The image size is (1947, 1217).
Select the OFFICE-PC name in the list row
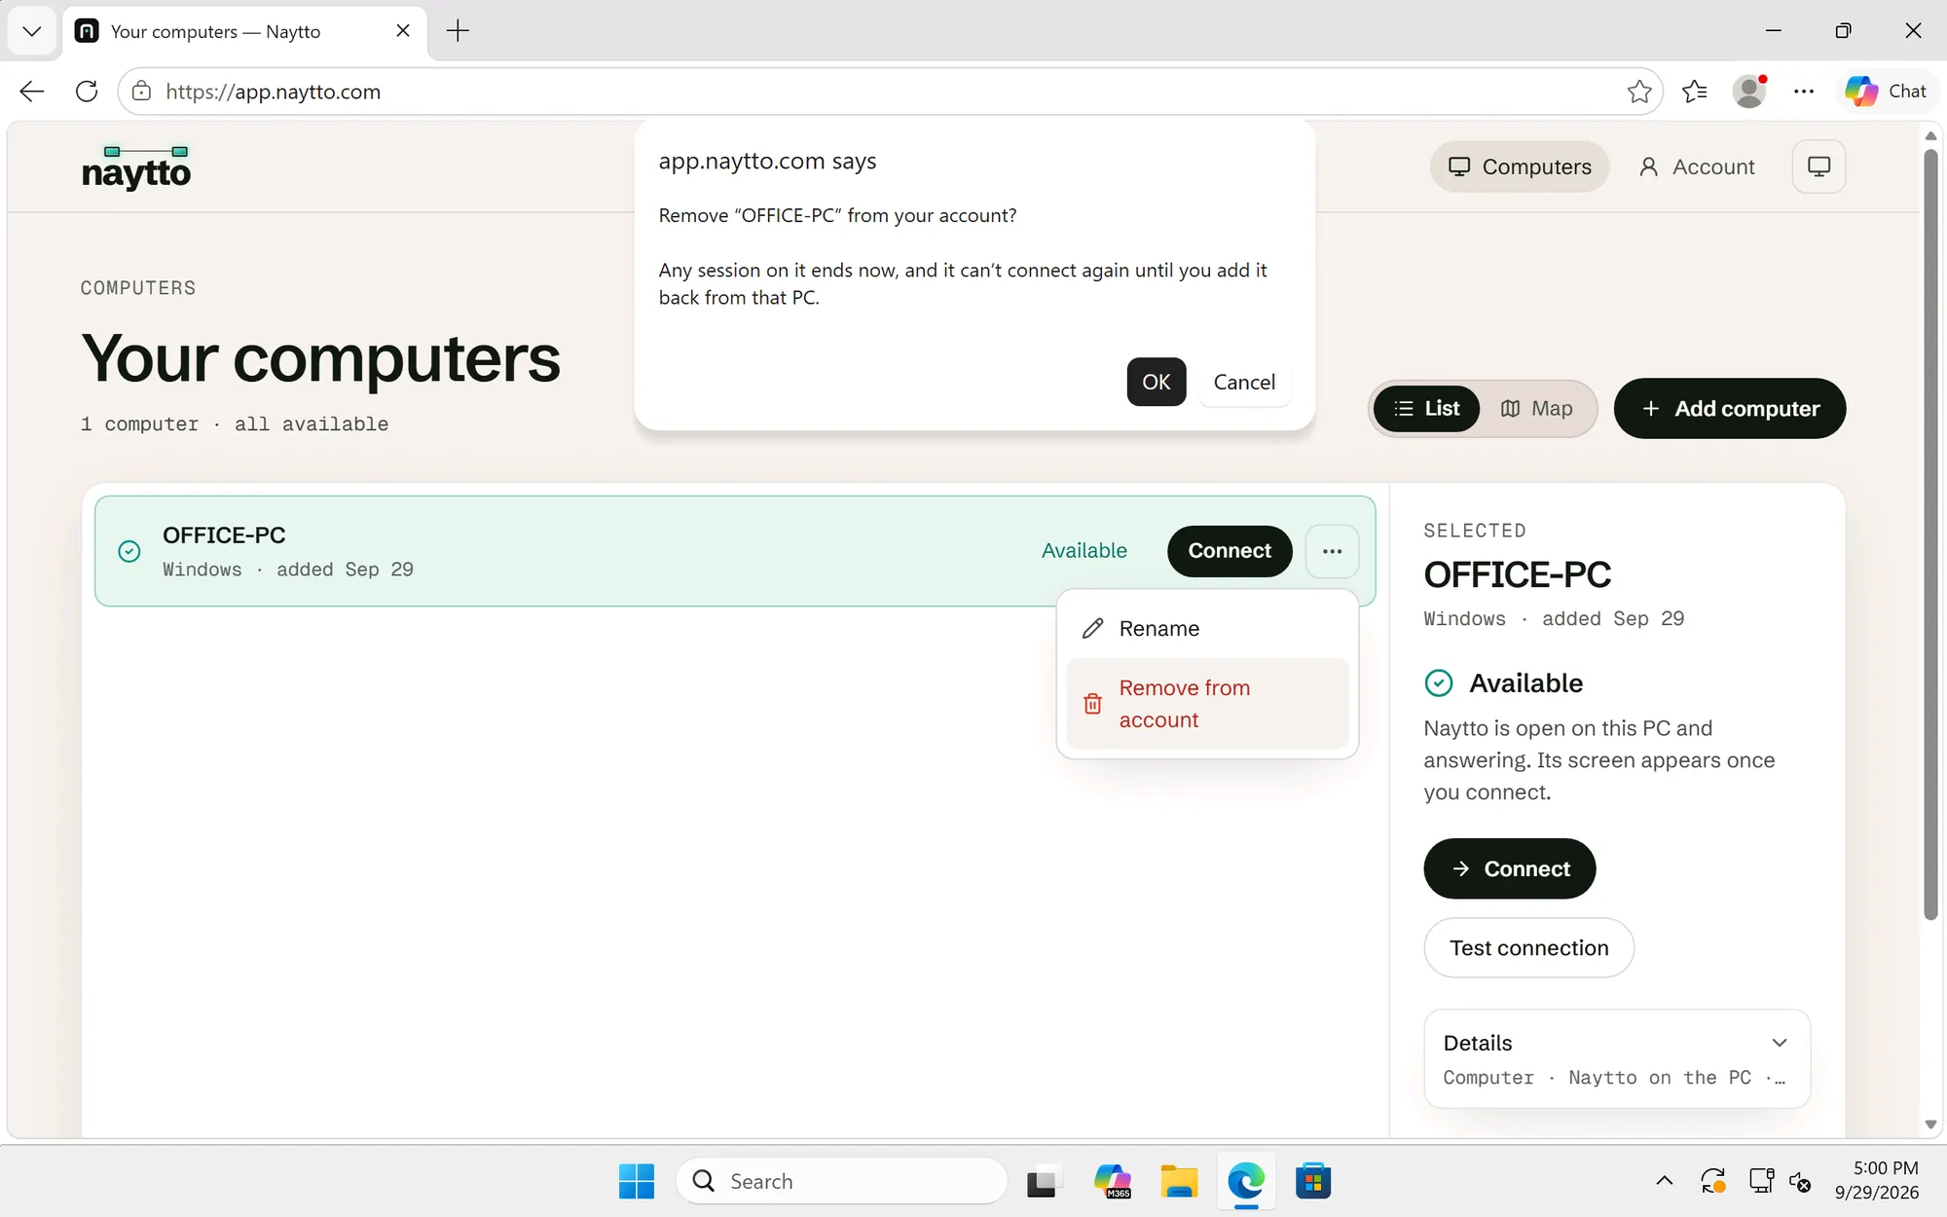[x=224, y=535]
